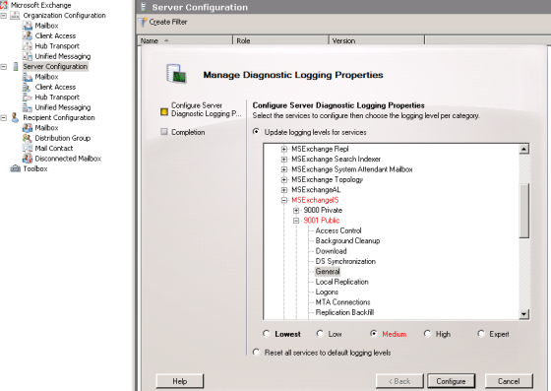
Task: Click the services list scroll down arrow
Action: [523, 314]
